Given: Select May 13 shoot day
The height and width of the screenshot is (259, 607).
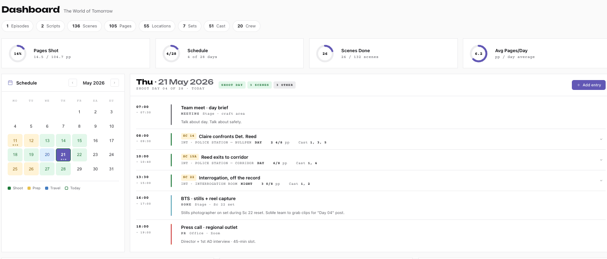Looking at the screenshot, I should point(47,141).
